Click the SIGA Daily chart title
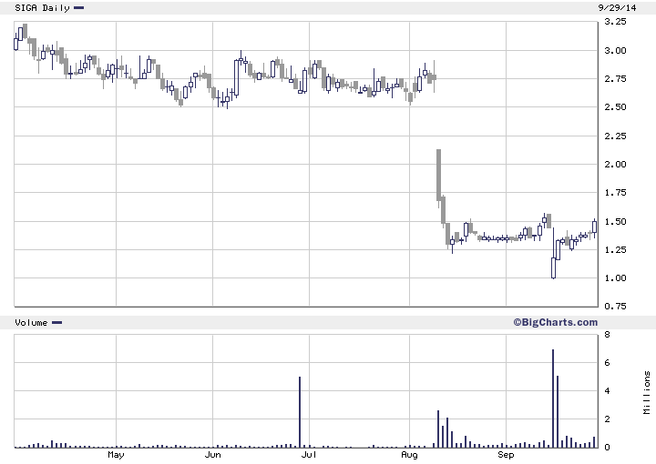 [x=42, y=7]
